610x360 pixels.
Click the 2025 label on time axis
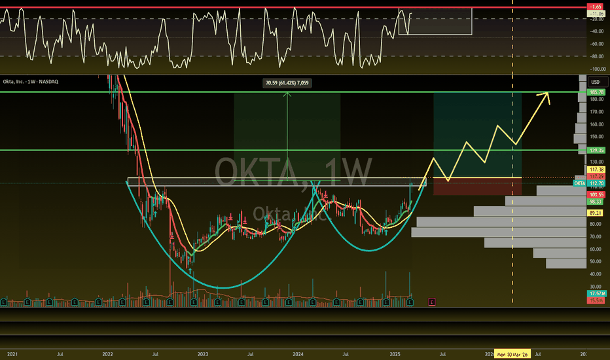pyautogui.click(x=395, y=354)
